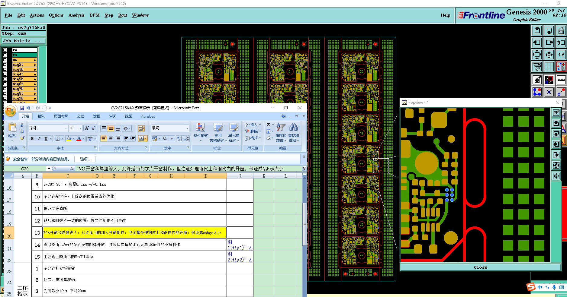The width and height of the screenshot is (567, 297).
Task: Open the font name dropdown showing 宋体
Action: tap(66, 128)
